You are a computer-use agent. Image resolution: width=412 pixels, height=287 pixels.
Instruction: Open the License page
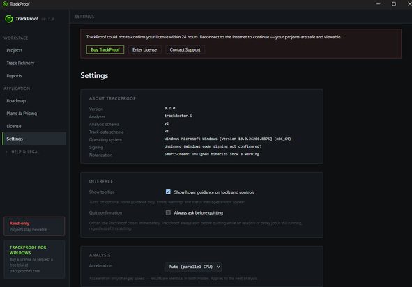coord(34,126)
